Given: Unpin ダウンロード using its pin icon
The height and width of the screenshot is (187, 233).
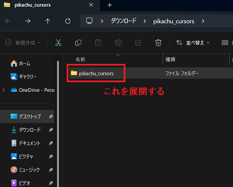Looking at the screenshot, I should click(51, 130).
